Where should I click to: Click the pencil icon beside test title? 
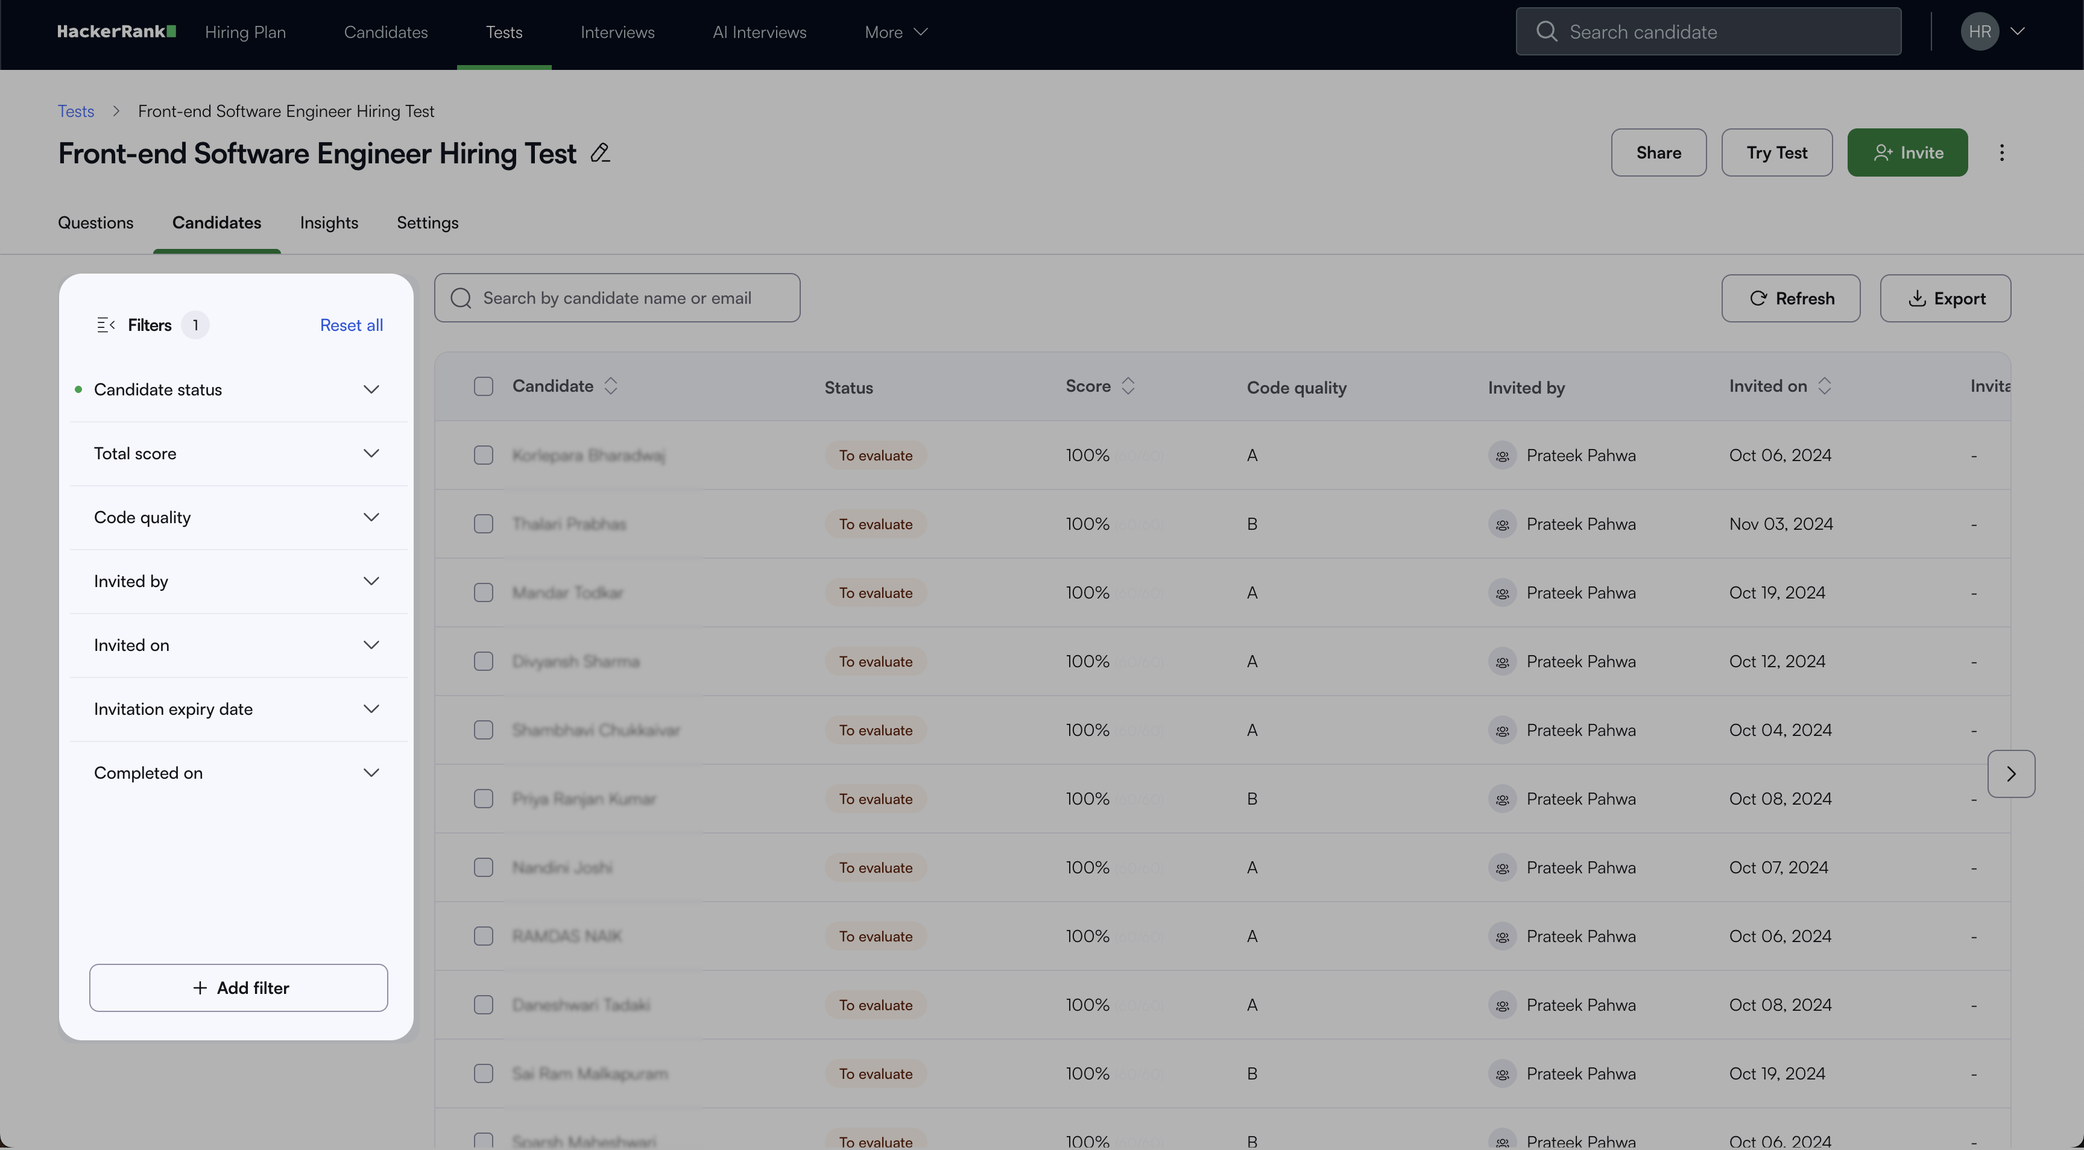click(599, 153)
